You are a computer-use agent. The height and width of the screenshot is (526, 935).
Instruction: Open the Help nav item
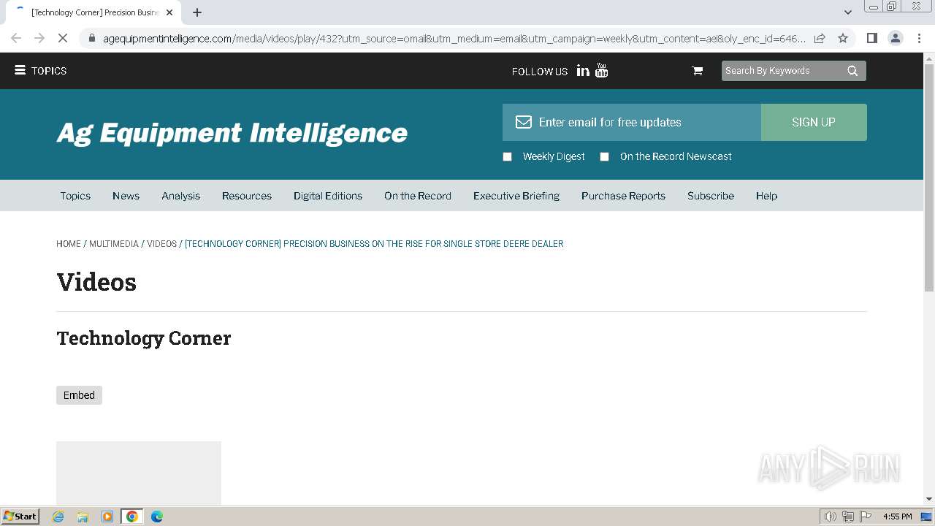[766, 196]
